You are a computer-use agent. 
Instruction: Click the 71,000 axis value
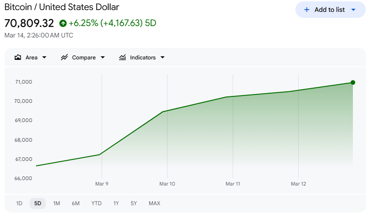click(x=24, y=82)
